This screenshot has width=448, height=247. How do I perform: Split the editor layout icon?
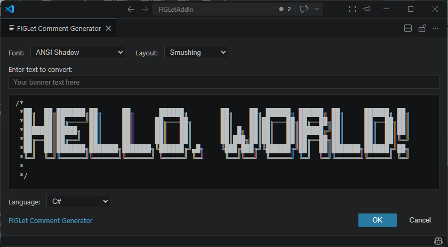click(x=408, y=28)
